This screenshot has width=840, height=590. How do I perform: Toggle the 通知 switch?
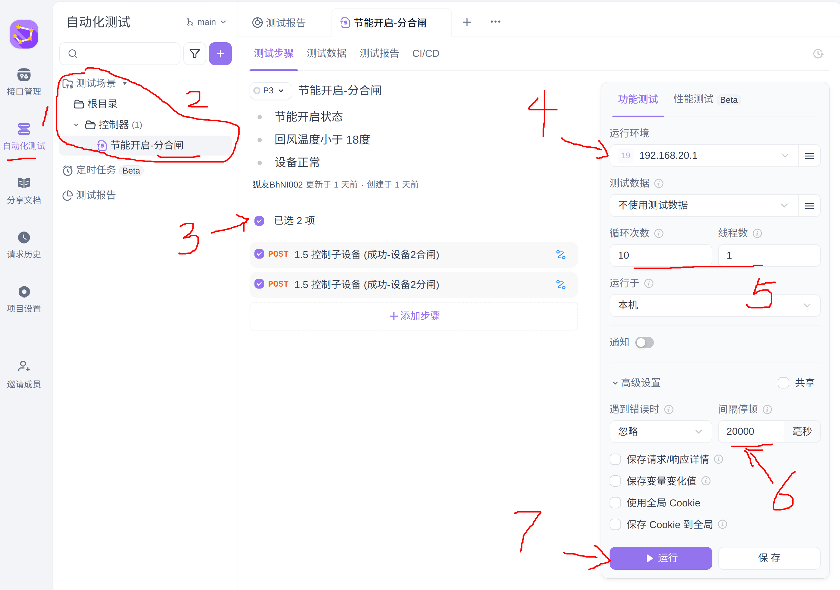click(644, 343)
